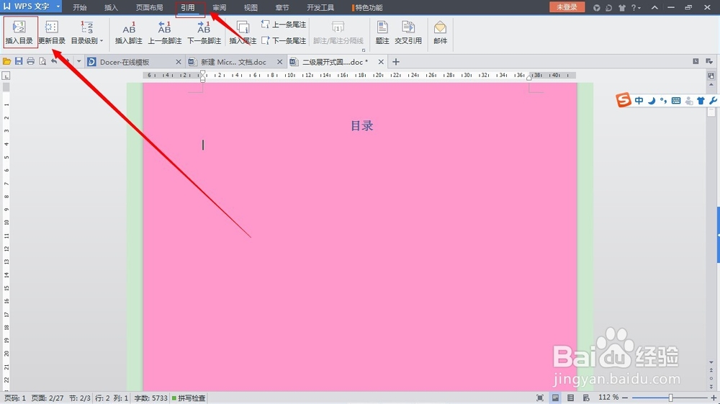Toggle Sogou Chinese/English mode (中)
The height and width of the screenshot is (404, 720).
tap(639, 101)
